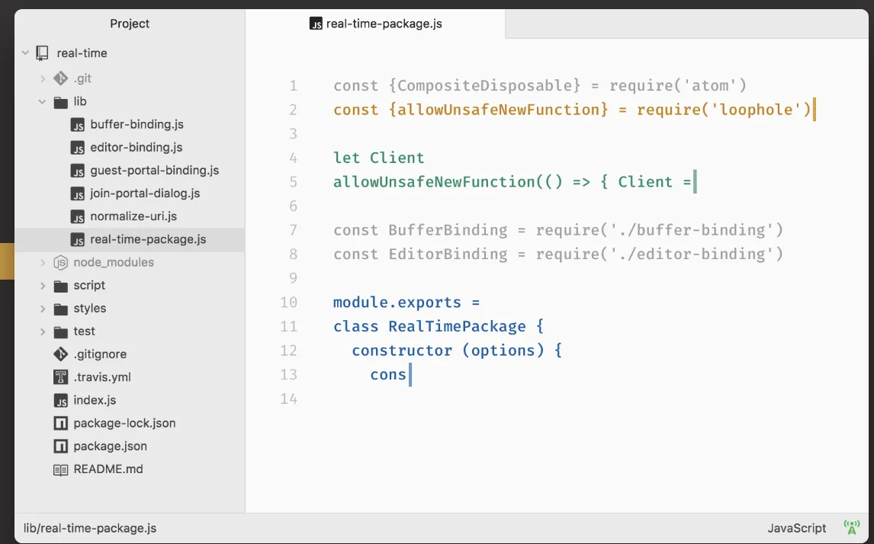Open the .gitignore file
Viewport: 874px width, 544px height.
point(100,354)
